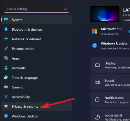Click the Accessibility figure icon
The height and width of the screenshot is (121, 130).
6,97
